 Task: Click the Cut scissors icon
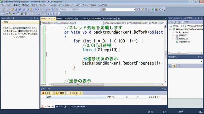pyautogui.click(x=24, y=9)
